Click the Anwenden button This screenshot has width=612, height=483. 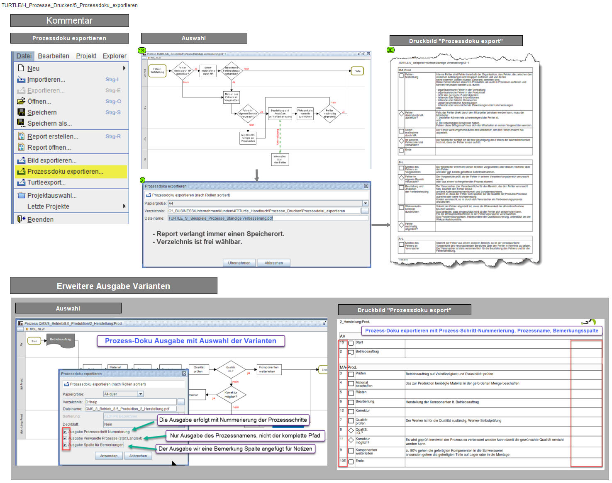[109, 456]
